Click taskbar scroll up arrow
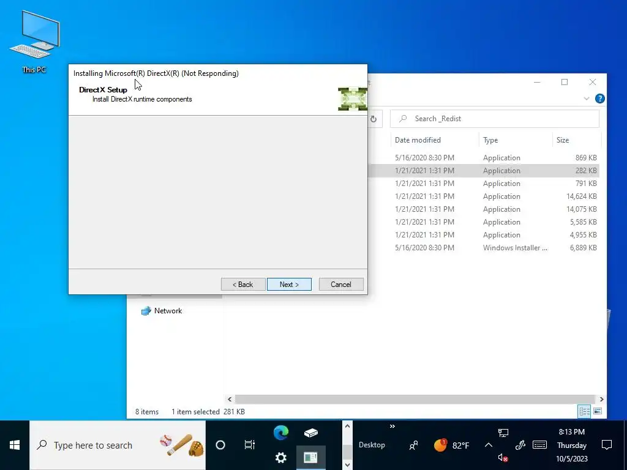Screen dimensions: 627x470 tap(347, 426)
